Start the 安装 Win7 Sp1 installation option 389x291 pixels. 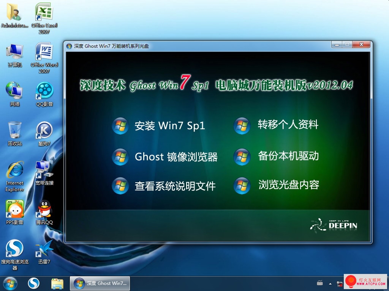158,126
